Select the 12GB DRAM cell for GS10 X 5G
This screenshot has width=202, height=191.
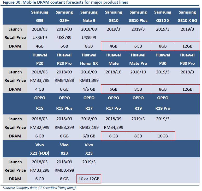point(187,46)
